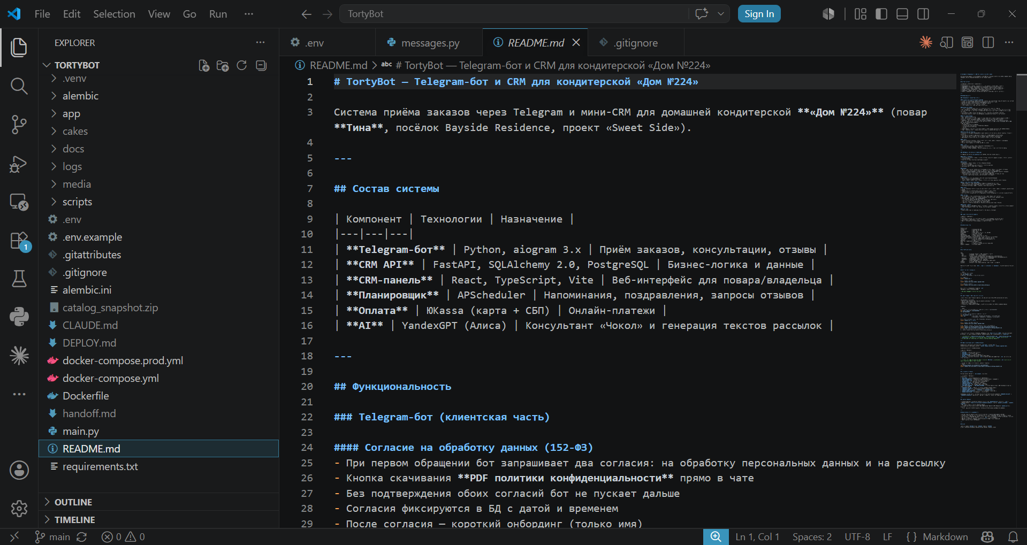
Task: Open Explorer views and more actions menu
Action: (260, 42)
